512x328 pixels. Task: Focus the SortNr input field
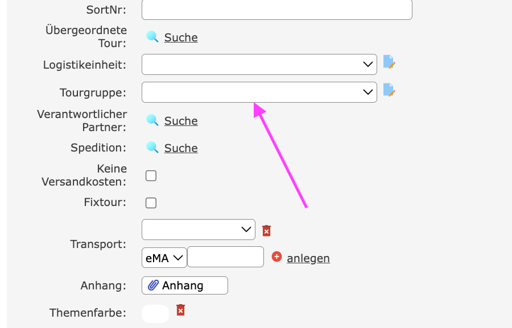(x=276, y=10)
